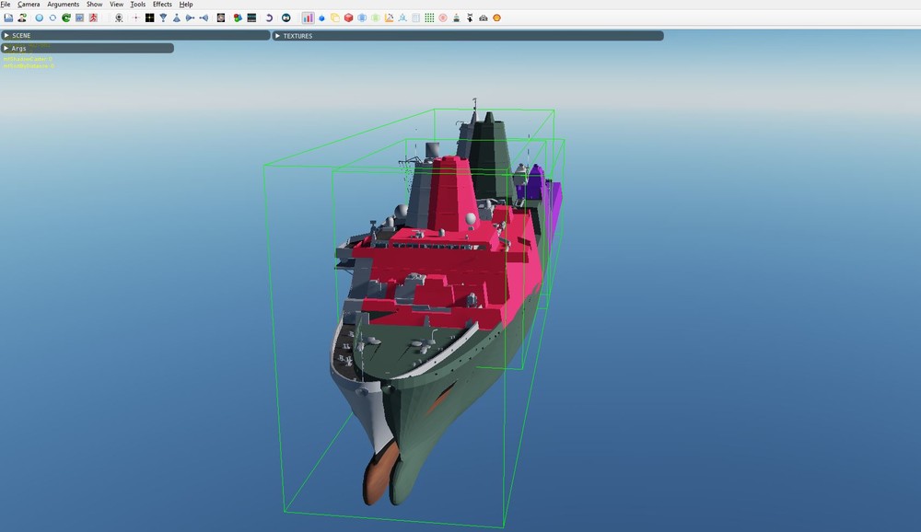This screenshot has height=532, width=921.
Task: Click the funnel filter icon
Action: (x=163, y=17)
